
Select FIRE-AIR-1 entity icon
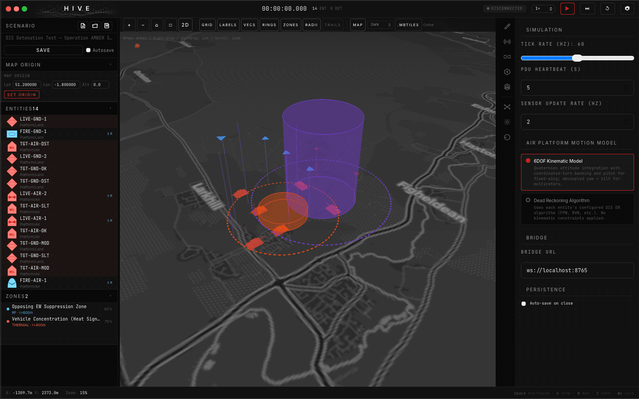12,283
